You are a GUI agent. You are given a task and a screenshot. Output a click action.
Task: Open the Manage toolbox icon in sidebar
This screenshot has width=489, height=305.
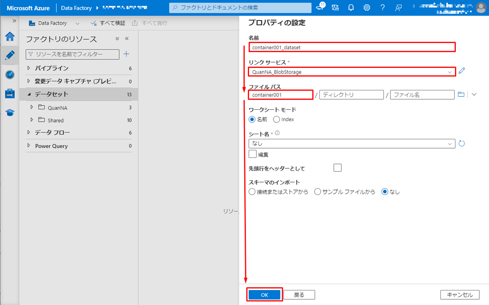coord(10,94)
